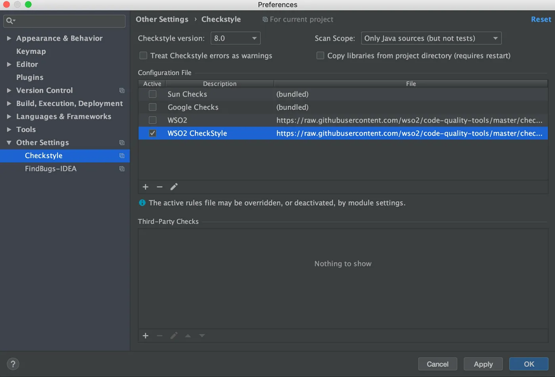Edit the selected configuration file entry
555x377 pixels.
pos(174,187)
